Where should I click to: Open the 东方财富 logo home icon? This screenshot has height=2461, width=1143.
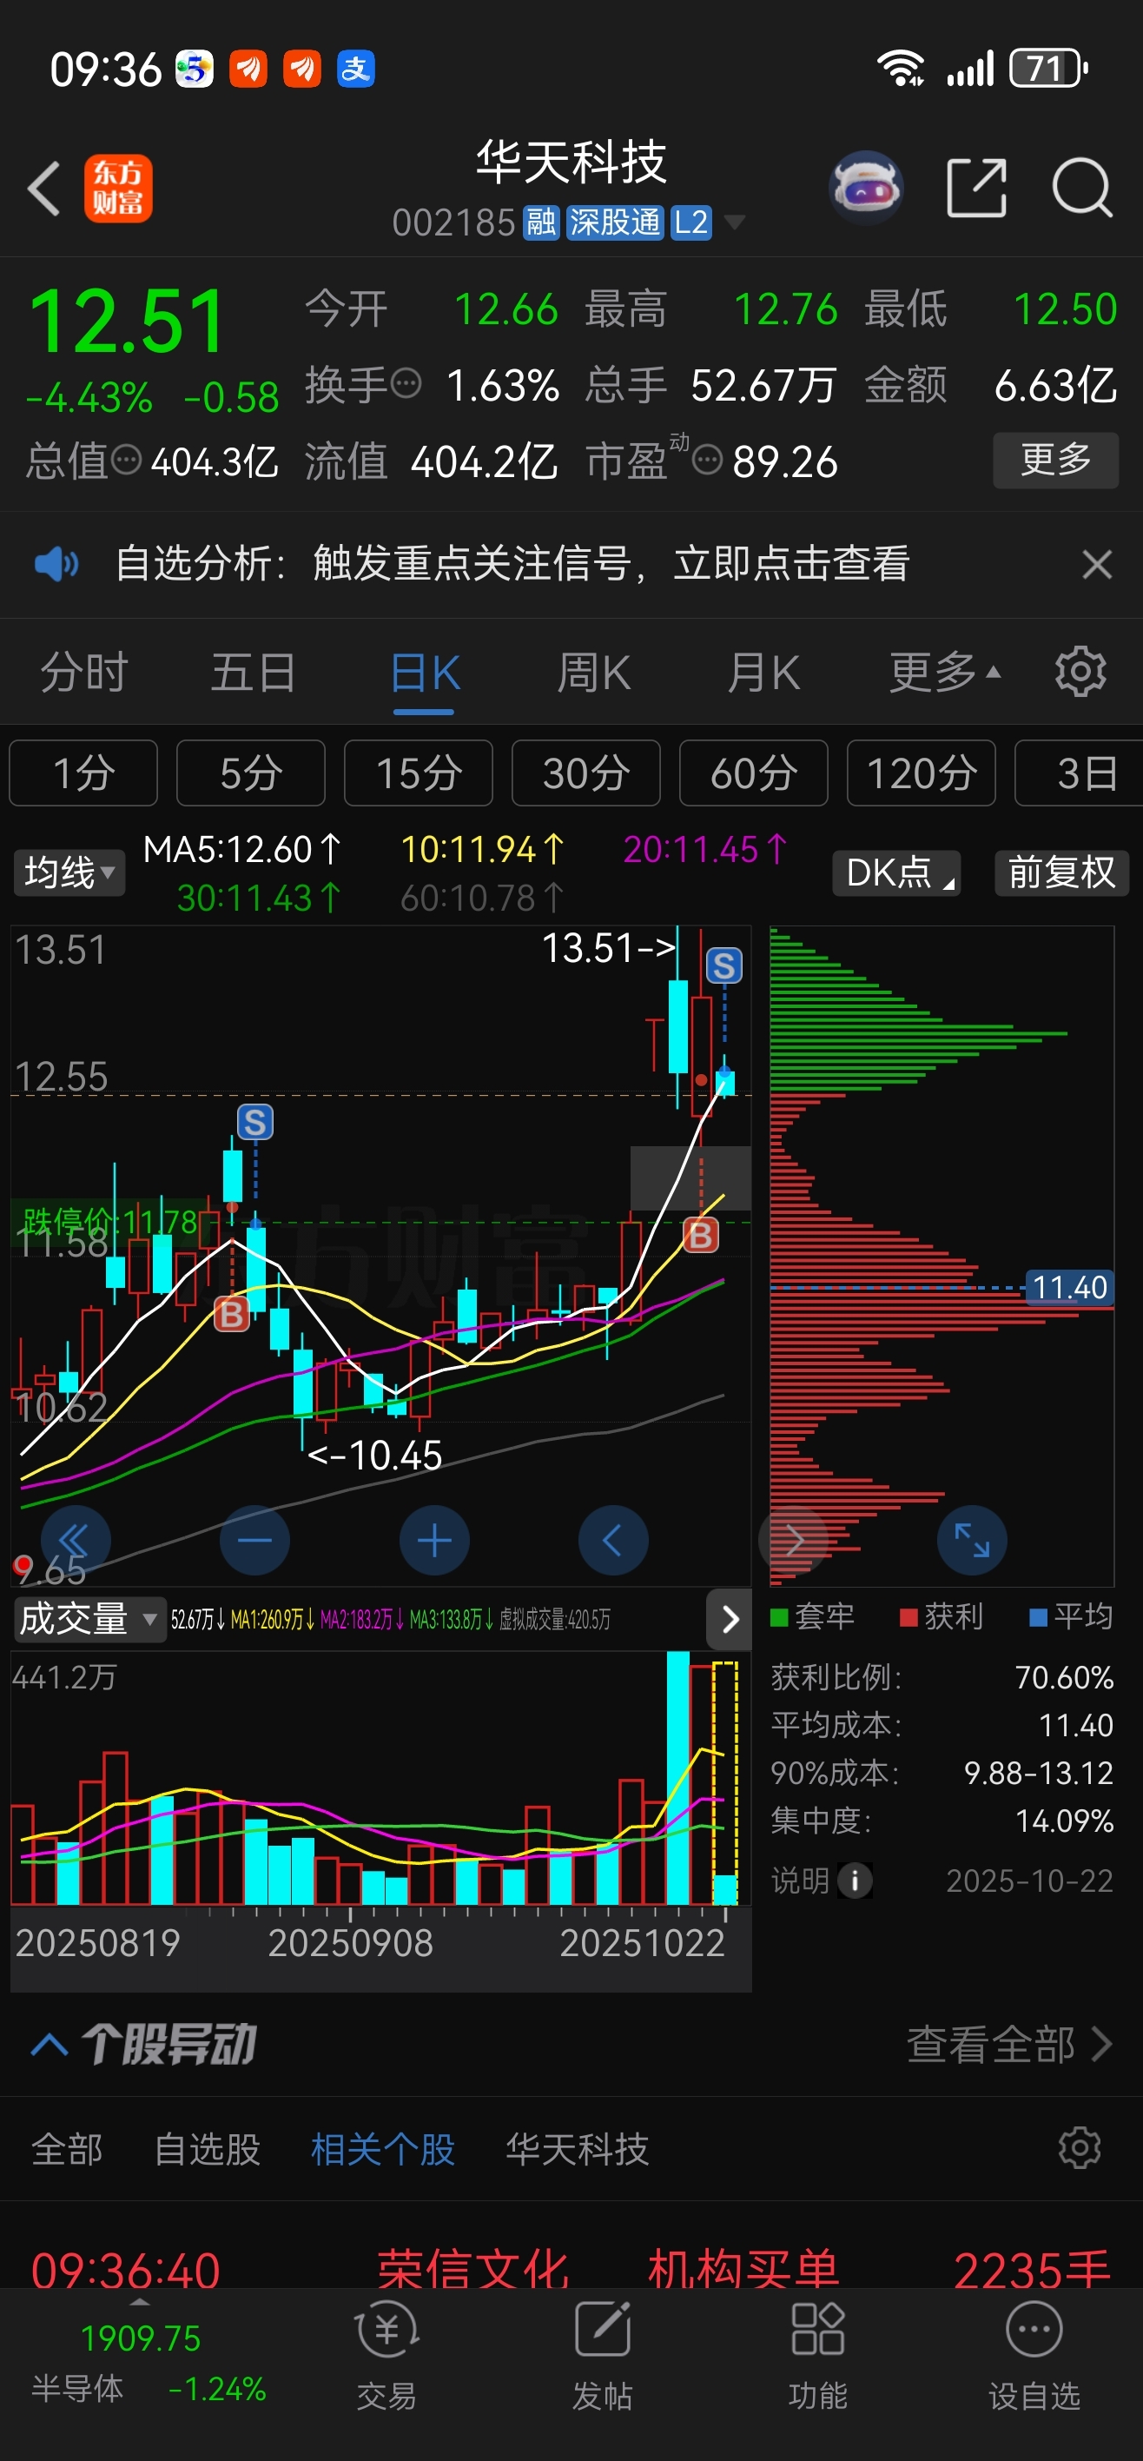pos(118,189)
